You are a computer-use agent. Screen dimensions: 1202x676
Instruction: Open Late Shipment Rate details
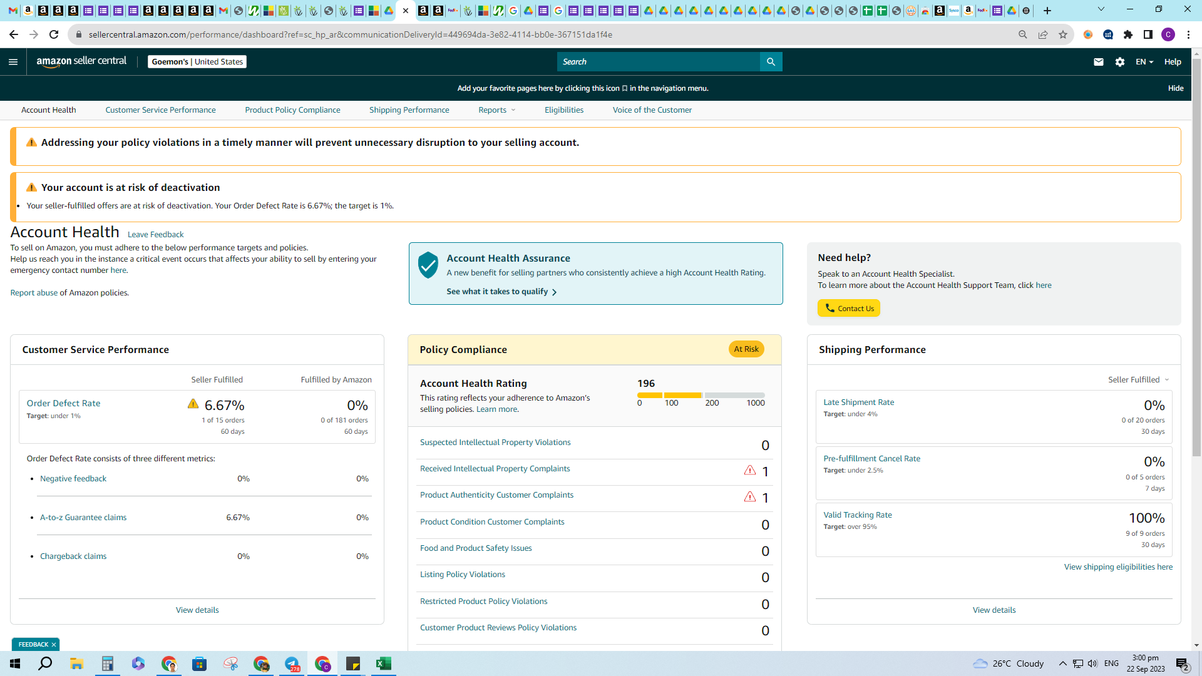[858, 402]
